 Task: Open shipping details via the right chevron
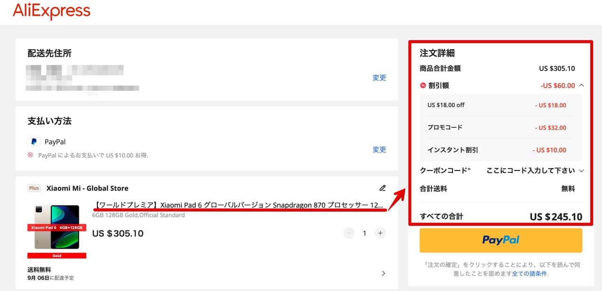(x=383, y=273)
